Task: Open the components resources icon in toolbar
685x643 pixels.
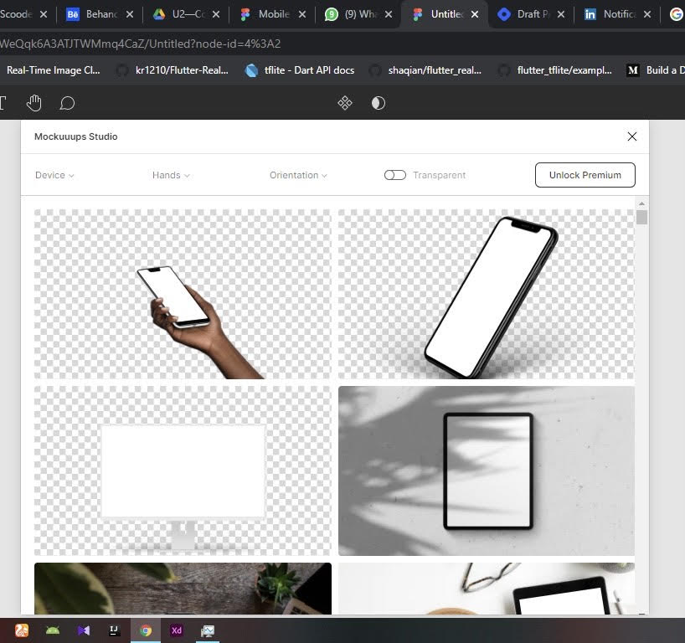Action: [x=345, y=103]
